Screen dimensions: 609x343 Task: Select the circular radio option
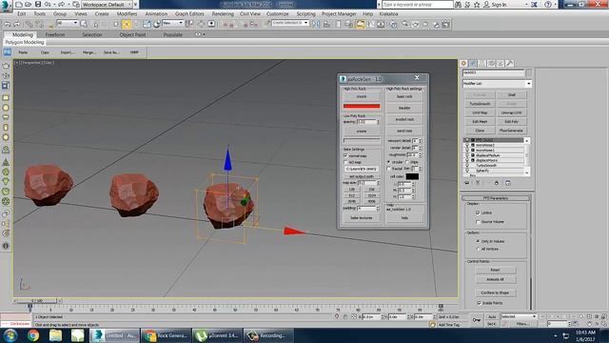pyautogui.click(x=389, y=162)
